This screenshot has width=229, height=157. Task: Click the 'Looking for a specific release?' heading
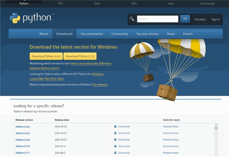[x=39, y=106]
